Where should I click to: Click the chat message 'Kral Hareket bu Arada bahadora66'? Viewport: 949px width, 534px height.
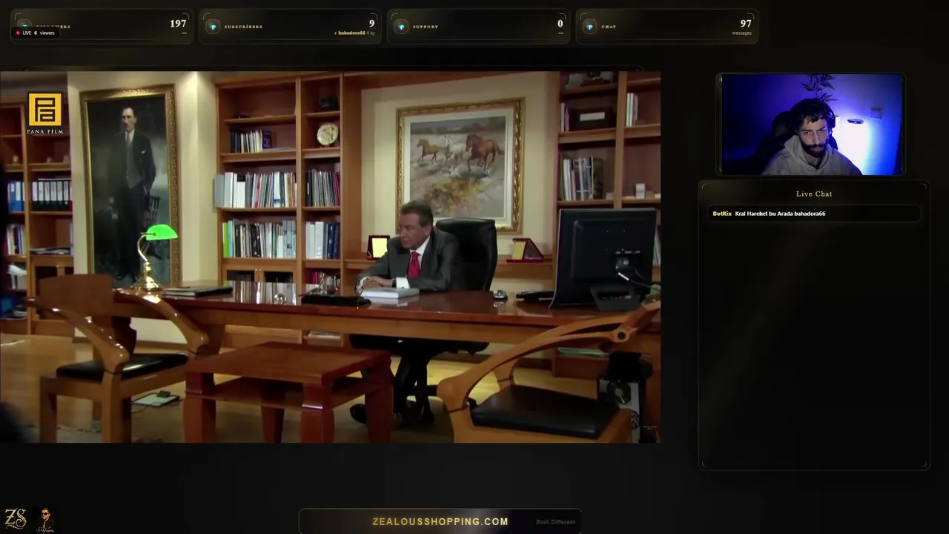tap(780, 214)
